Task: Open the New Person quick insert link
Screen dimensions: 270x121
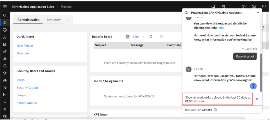Action: [25, 46]
